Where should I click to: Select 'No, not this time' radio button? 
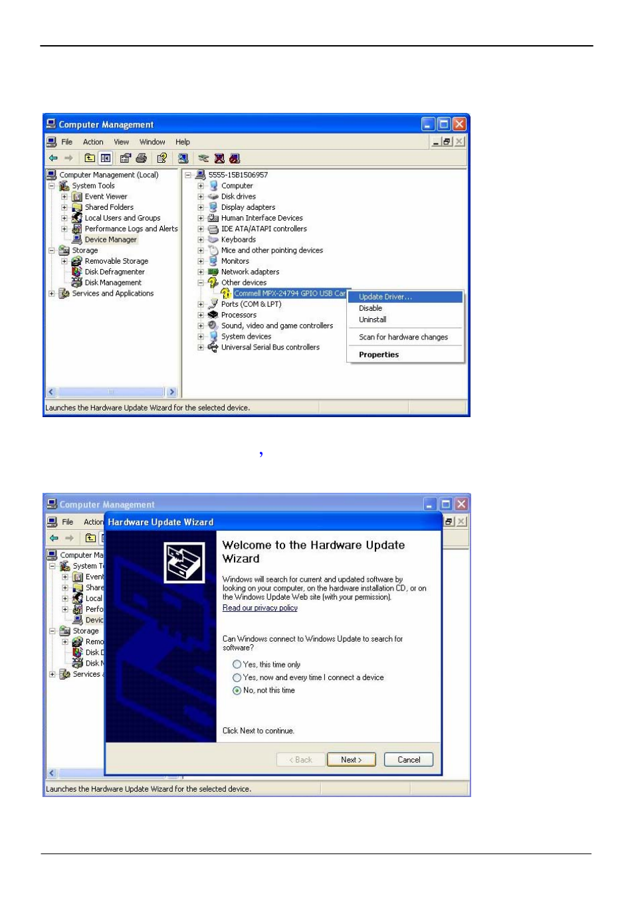237,691
